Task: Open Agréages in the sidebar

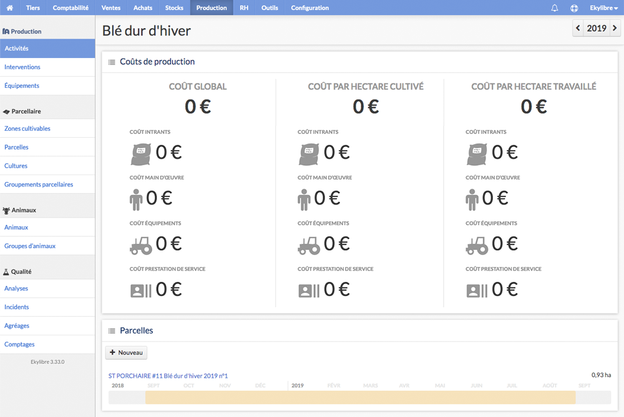Action: 47,326
